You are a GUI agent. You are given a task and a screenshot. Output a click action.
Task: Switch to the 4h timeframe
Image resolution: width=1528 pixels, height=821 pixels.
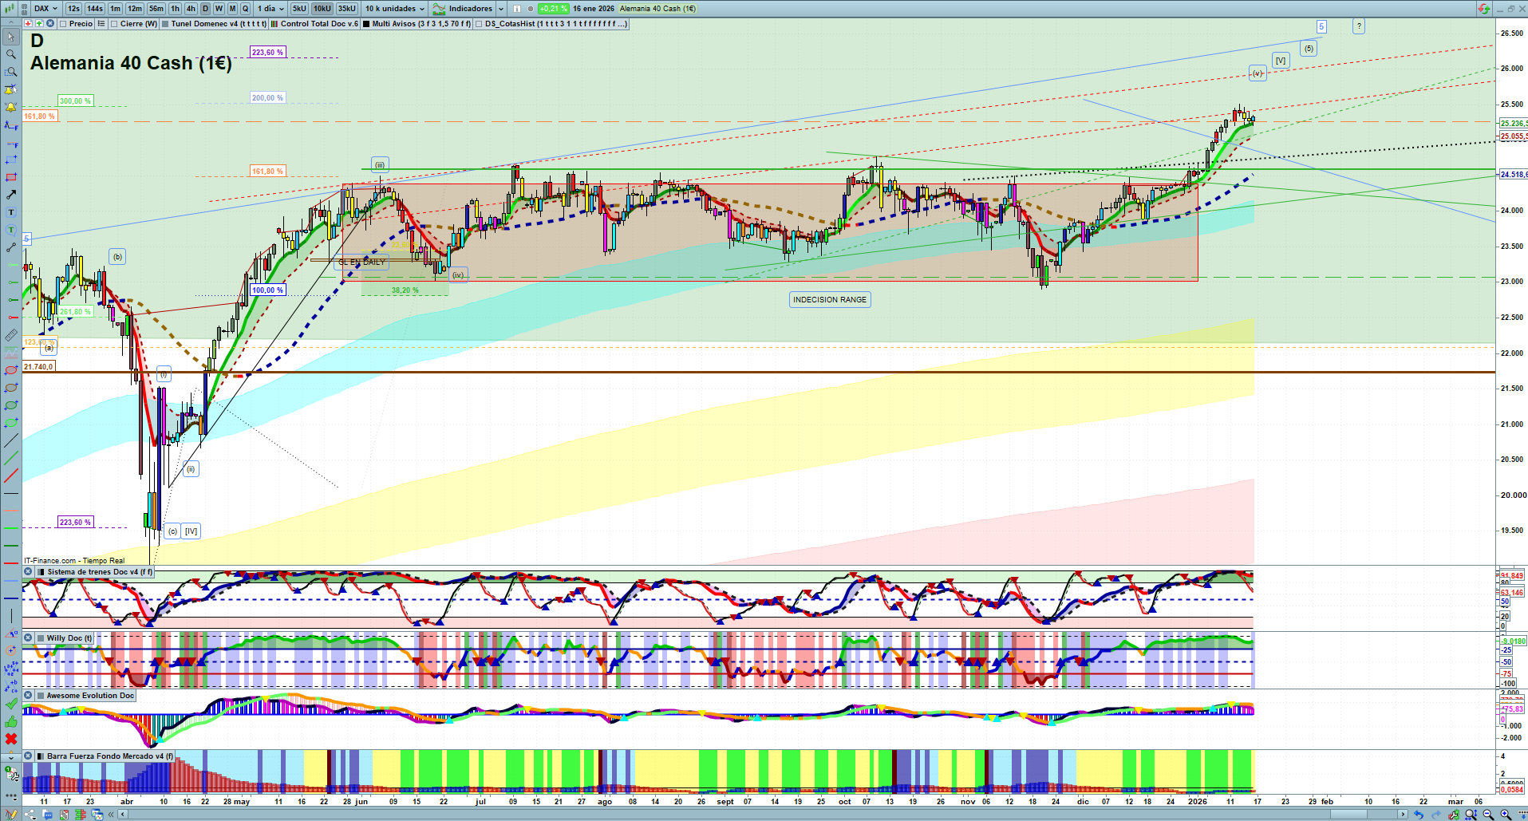[x=191, y=9]
